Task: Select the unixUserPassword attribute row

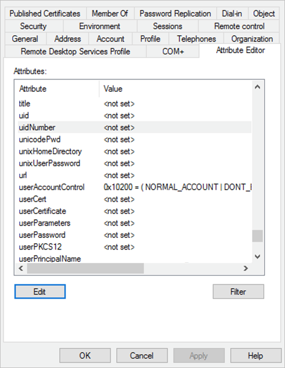Action: point(134,163)
